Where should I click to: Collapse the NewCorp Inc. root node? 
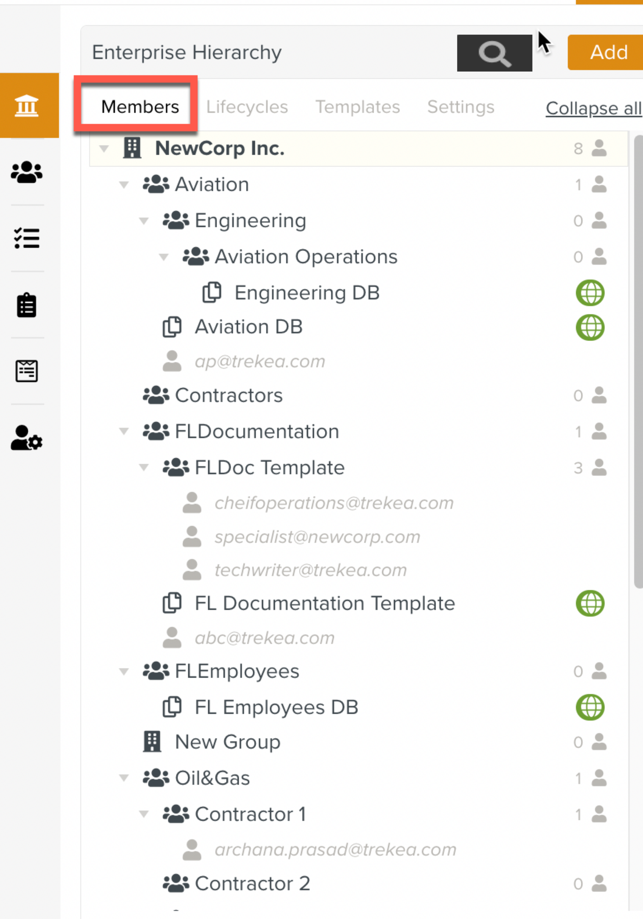pos(104,149)
